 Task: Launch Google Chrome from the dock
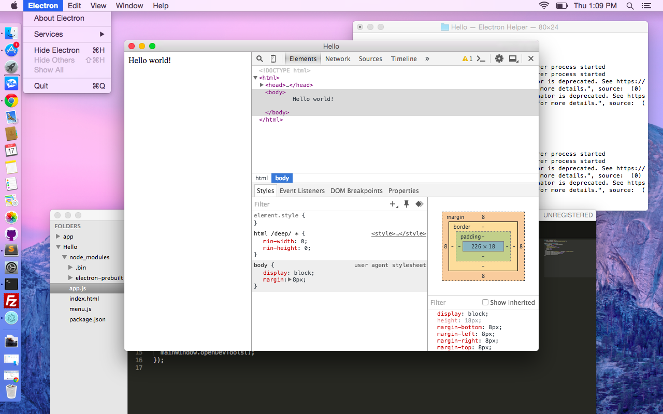[11, 100]
